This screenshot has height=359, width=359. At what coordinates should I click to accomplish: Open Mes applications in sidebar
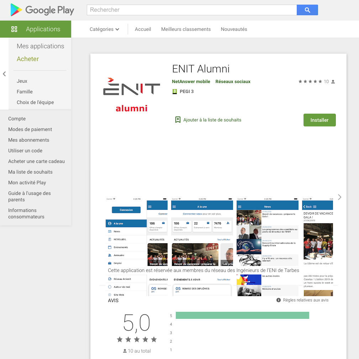(40, 46)
